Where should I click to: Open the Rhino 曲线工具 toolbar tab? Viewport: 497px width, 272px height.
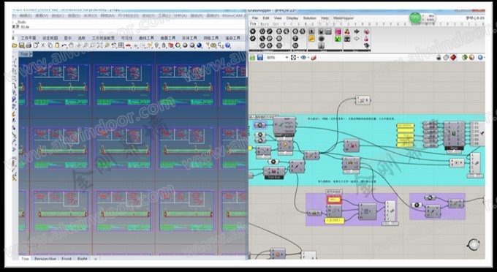(146, 38)
